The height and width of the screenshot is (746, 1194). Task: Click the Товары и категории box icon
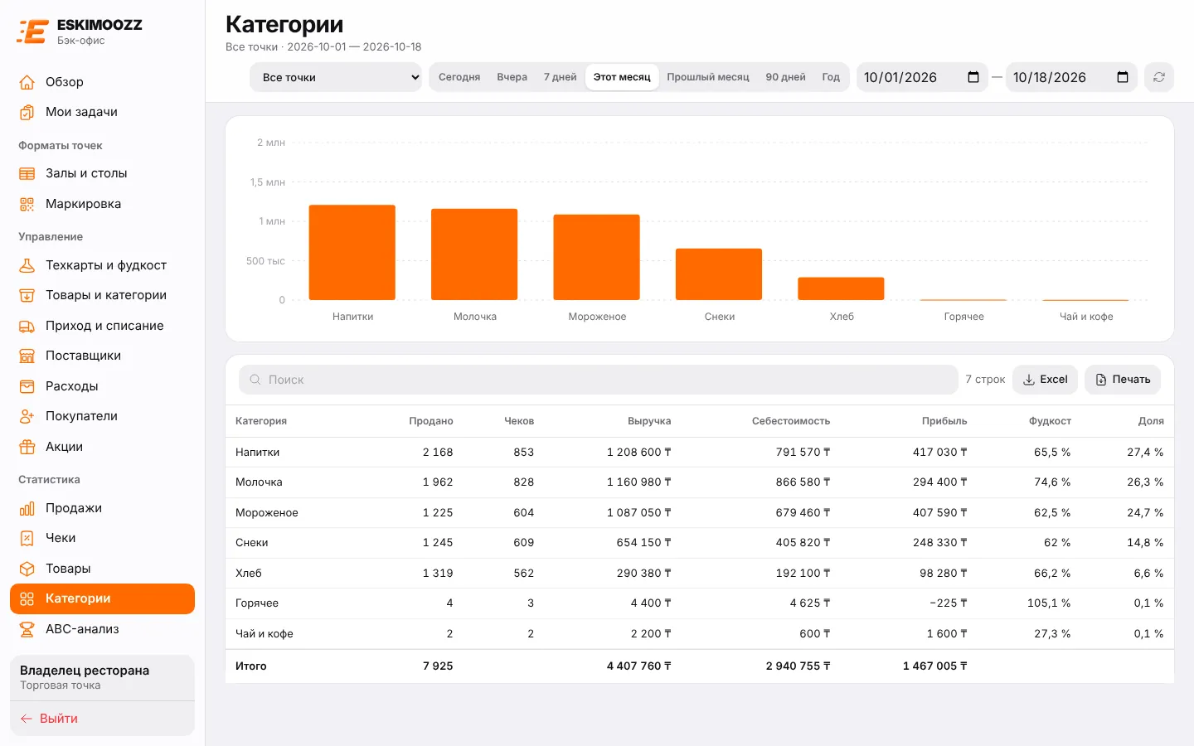[27, 295]
